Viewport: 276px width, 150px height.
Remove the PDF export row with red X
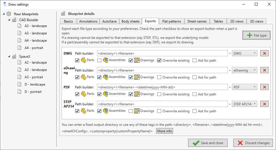click(264, 87)
